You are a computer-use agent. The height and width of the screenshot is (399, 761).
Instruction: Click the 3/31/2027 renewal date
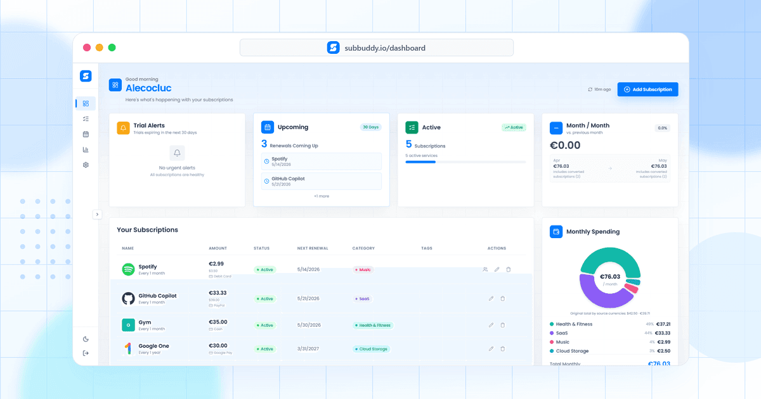pyautogui.click(x=309, y=349)
